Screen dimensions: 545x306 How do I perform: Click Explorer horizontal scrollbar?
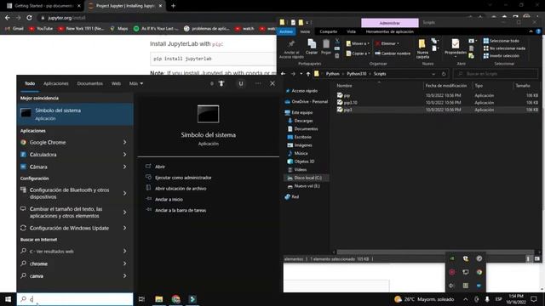435,252
